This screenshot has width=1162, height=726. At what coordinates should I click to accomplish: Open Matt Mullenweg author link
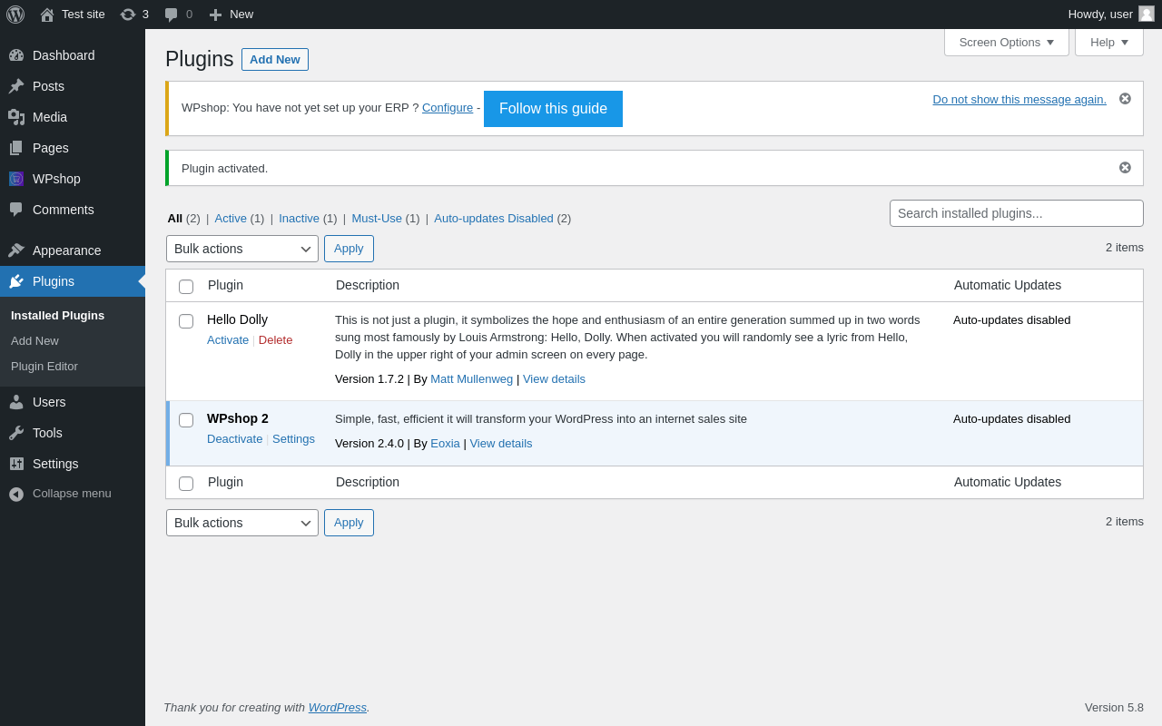click(x=471, y=379)
